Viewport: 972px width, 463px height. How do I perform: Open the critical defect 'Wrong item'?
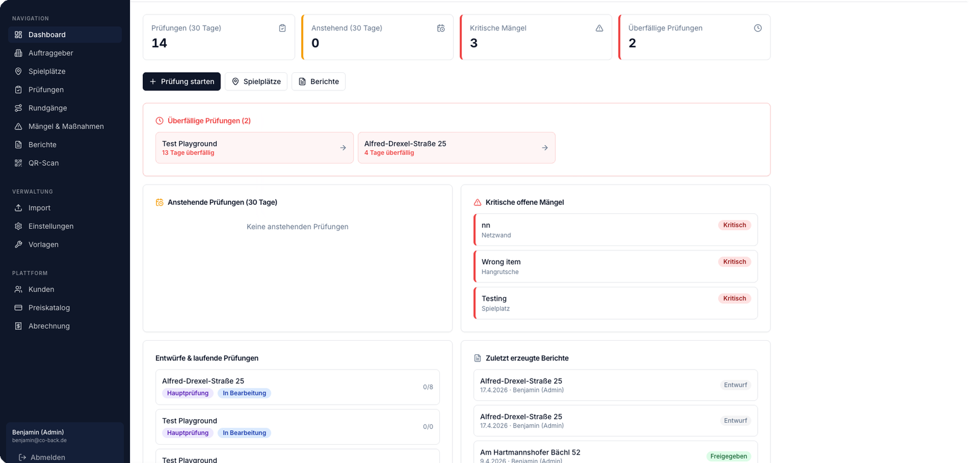[x=615, y=266]
